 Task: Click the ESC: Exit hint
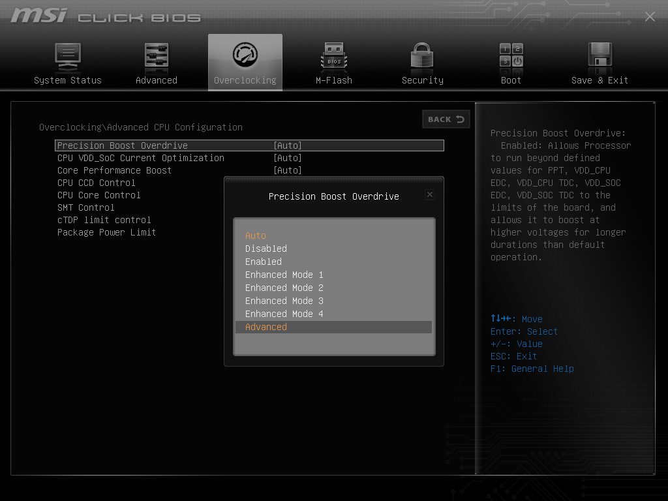[513, 357]
